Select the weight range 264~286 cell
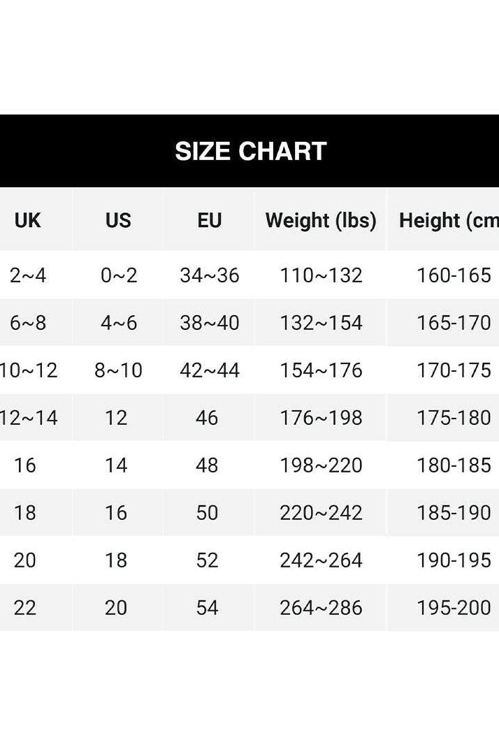499x745 pixels. click(321, 608)
